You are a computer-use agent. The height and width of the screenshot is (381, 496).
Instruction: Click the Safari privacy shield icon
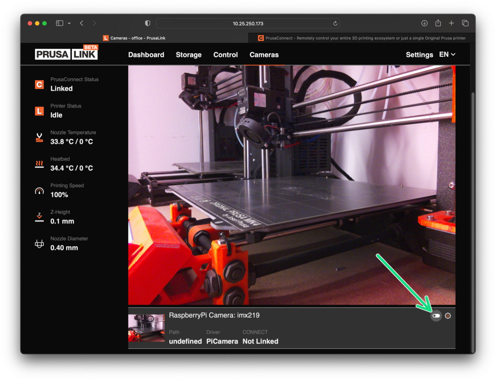(x=148, y=23)
